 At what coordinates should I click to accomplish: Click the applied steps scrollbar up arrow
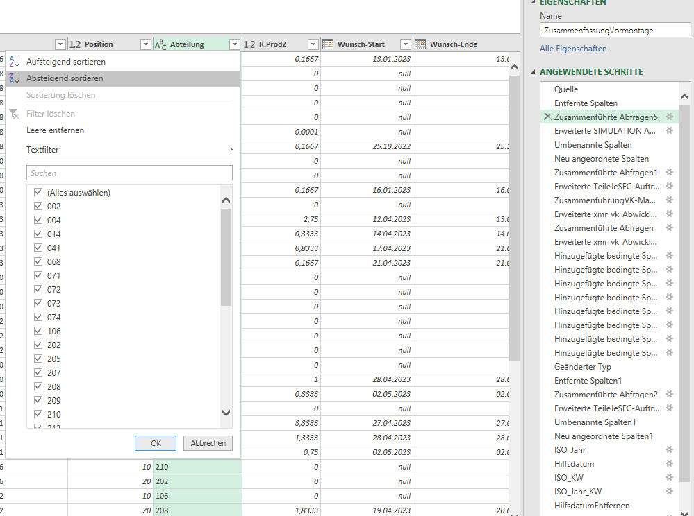(684, 96)
